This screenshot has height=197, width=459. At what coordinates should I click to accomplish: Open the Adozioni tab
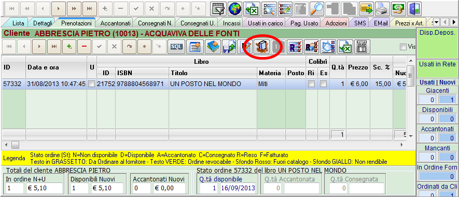336,23
